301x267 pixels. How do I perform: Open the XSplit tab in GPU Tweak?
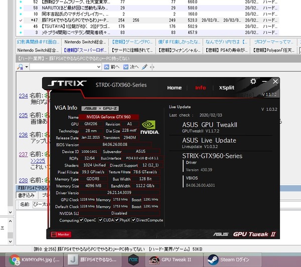(227, 88)
